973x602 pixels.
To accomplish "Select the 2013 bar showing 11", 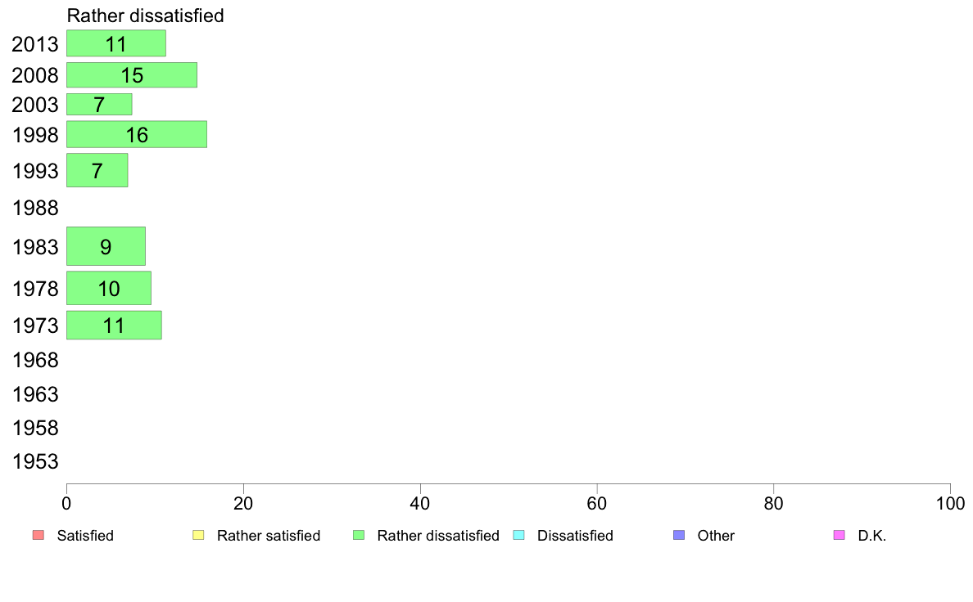I will (x=116, y=43).
